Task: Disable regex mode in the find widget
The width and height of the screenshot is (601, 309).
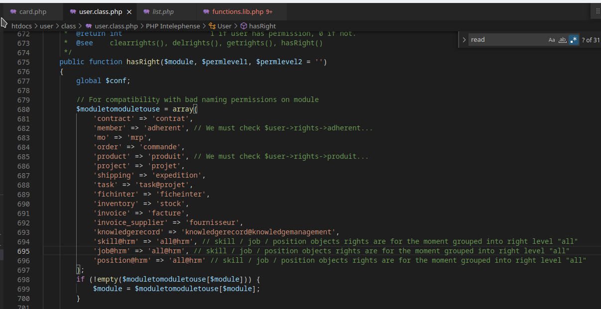Action: [573, 40]
